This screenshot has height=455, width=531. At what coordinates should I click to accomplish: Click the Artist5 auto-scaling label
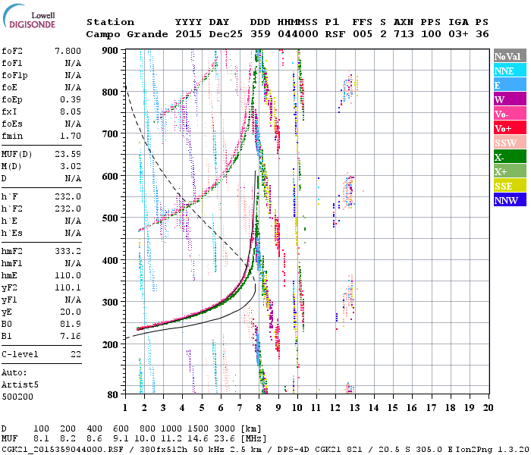20,385
